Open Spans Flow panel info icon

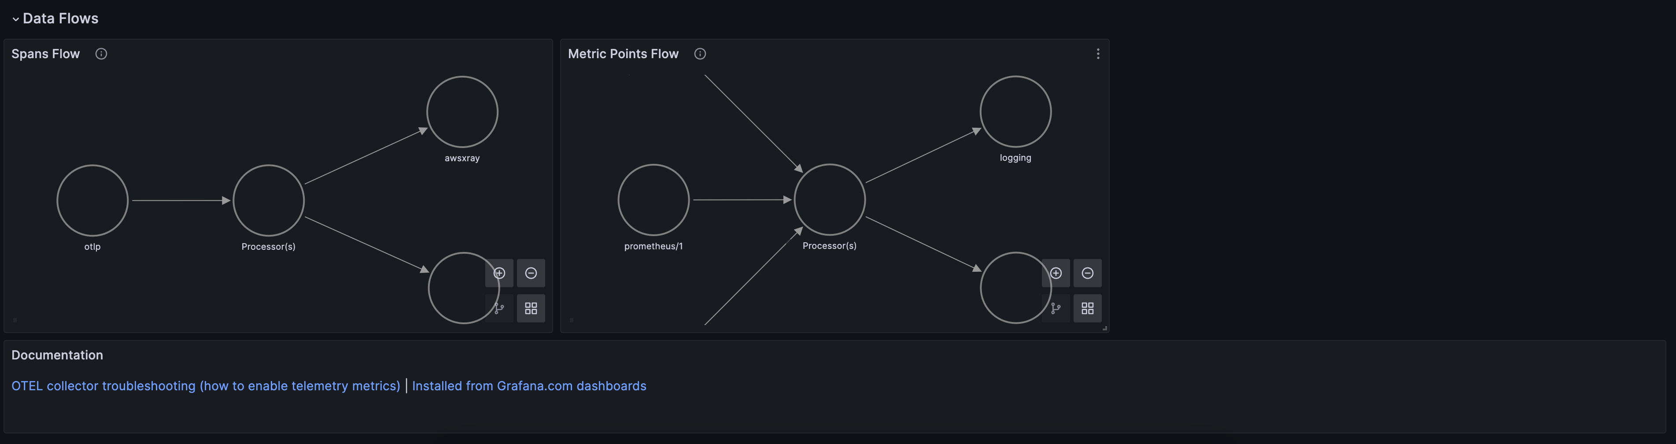[101, 54]
